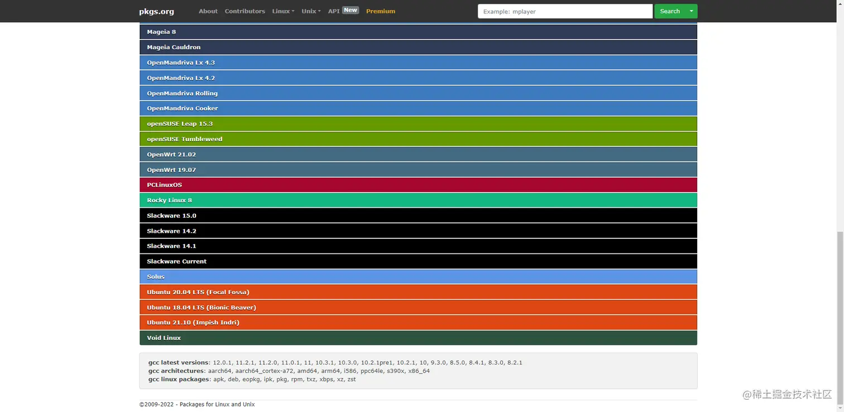Expand the Slackware 14.2 section

pyautogui.click(x=418, y=231)
